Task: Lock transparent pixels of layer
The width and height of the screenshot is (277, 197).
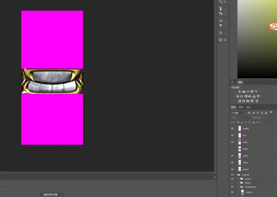Action: click(238, 122)
